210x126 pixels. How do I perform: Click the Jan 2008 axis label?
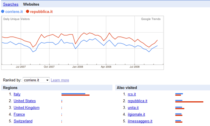(x=78, y=67)
